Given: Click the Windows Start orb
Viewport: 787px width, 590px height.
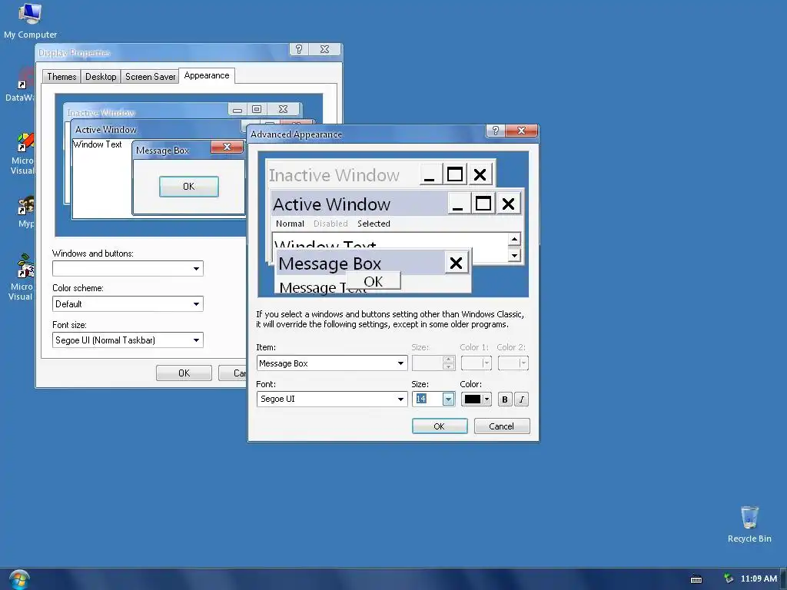Looking at the screenshot, I should coord(19,579).
